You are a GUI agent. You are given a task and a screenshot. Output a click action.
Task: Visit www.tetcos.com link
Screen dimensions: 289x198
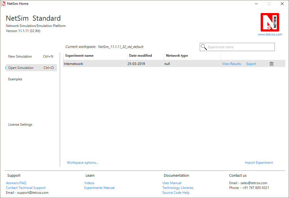click(x=270, y=34)
